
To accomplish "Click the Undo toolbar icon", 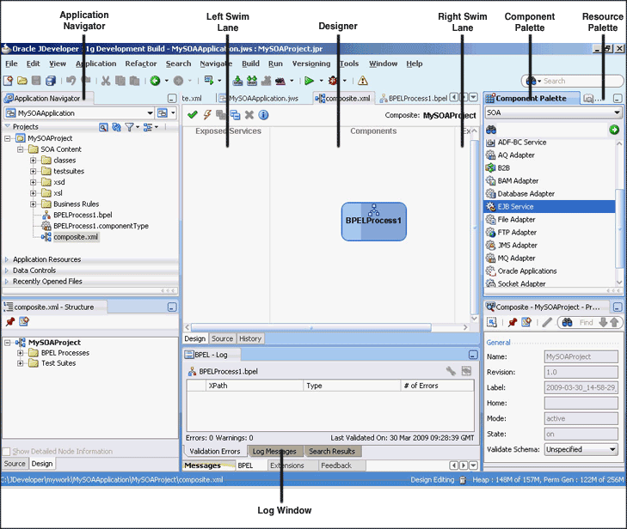I will [71, 81].
